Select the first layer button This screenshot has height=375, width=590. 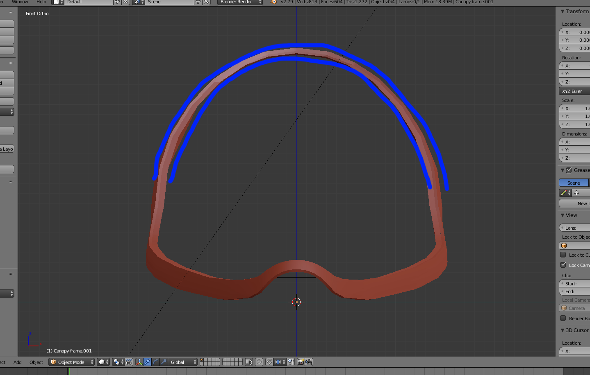[202, 360]
